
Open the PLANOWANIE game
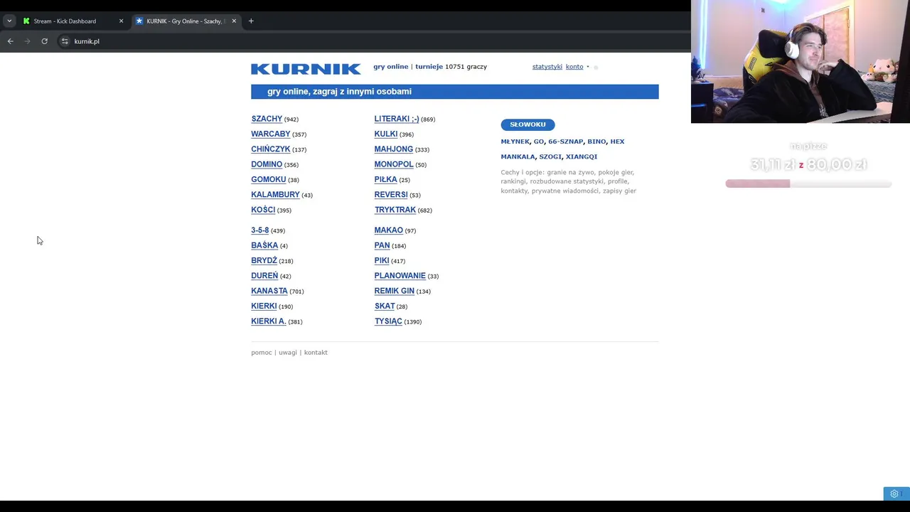[x=400, y=276]
